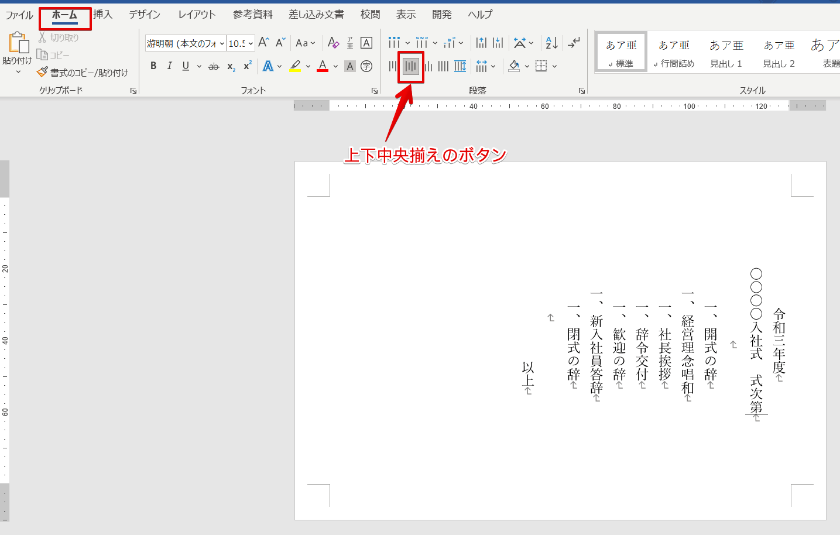Click the bullet list icon
840x535 pixels.
(x=394, y=43)
